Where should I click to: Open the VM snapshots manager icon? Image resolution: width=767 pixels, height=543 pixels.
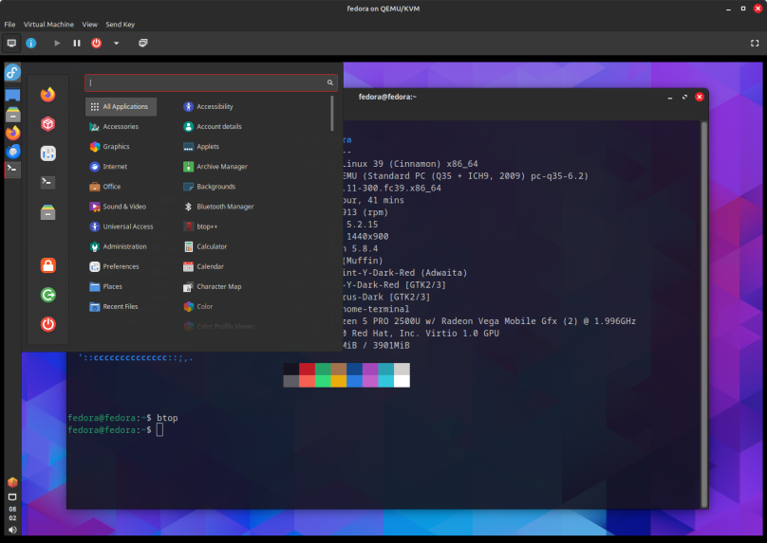[x=142, y=43]
